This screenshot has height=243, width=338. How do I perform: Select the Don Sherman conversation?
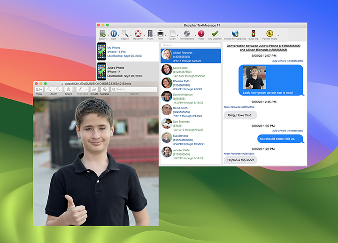click(x=191, y=125)
